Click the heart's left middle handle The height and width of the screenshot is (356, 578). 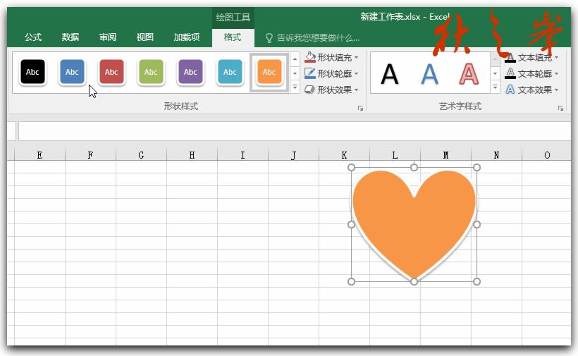pos(351,224)
